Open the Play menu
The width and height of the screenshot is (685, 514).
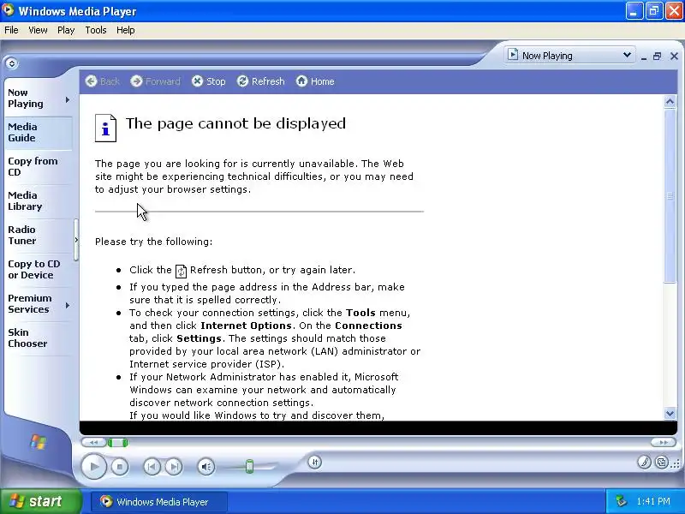66,30
